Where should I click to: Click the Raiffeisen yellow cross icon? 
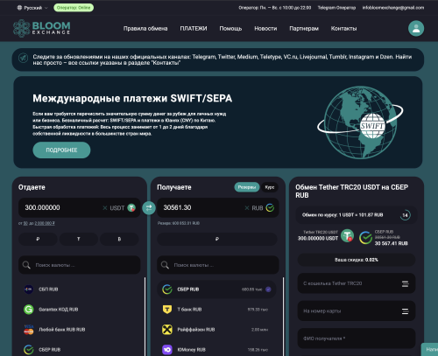[x=167, y=330]
